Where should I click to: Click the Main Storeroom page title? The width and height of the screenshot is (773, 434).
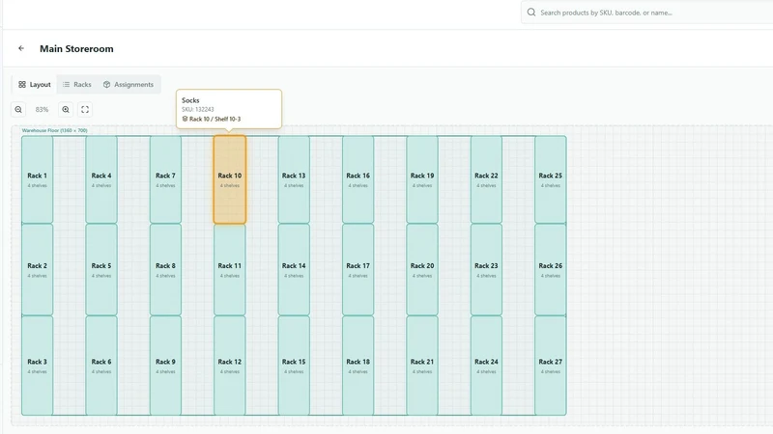(76, 49)
